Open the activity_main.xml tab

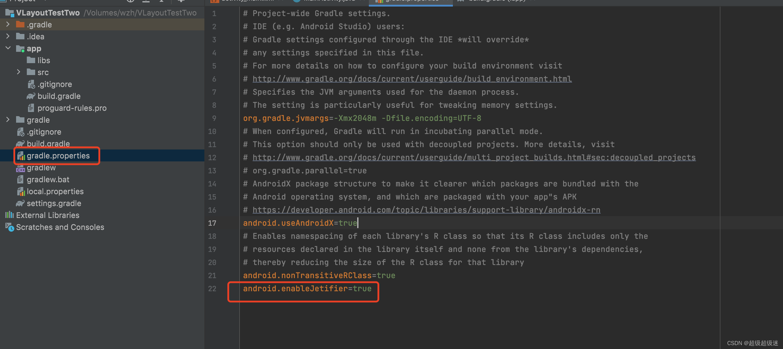(x=246, y=1)
